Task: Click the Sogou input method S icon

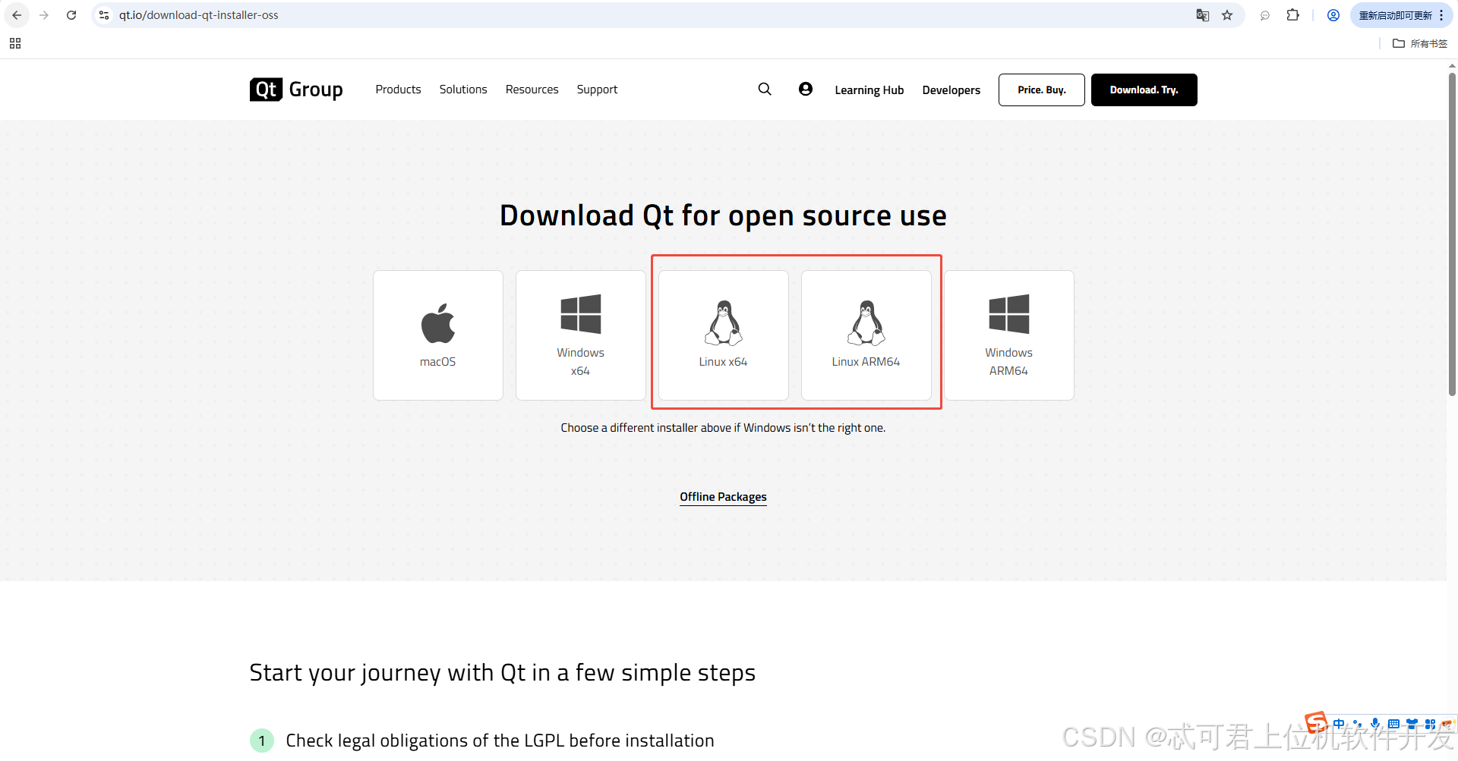Action: [x=1316, y=723]
